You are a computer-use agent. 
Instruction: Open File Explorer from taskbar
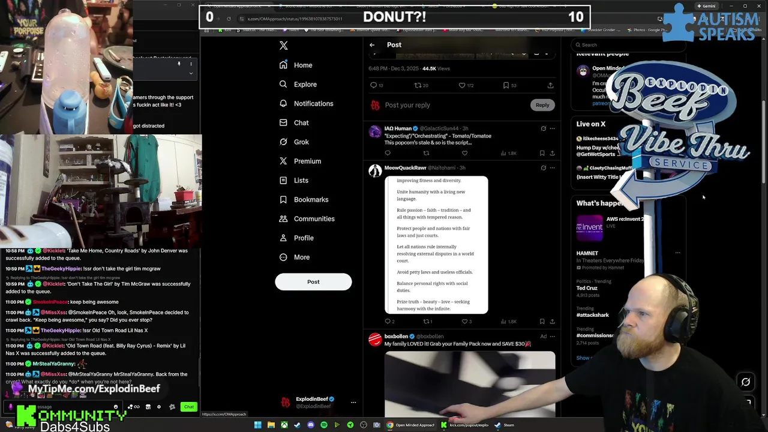point(271,425)
